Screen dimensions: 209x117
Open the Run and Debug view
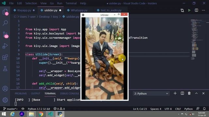[x=5, y=46]
